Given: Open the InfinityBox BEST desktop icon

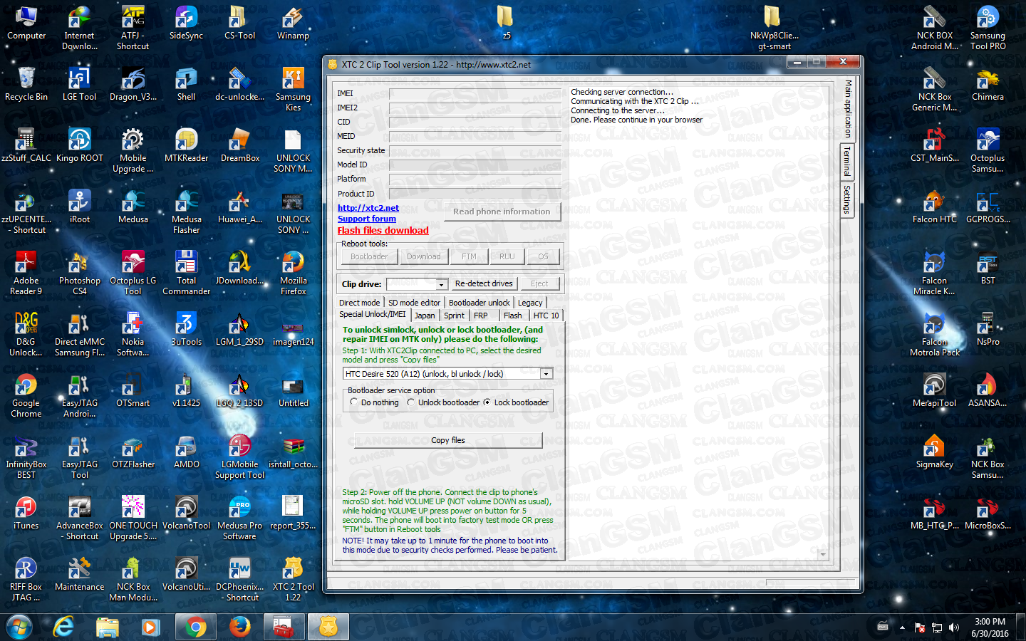Looking at the screenshot, I should click(x=26, y=457).
